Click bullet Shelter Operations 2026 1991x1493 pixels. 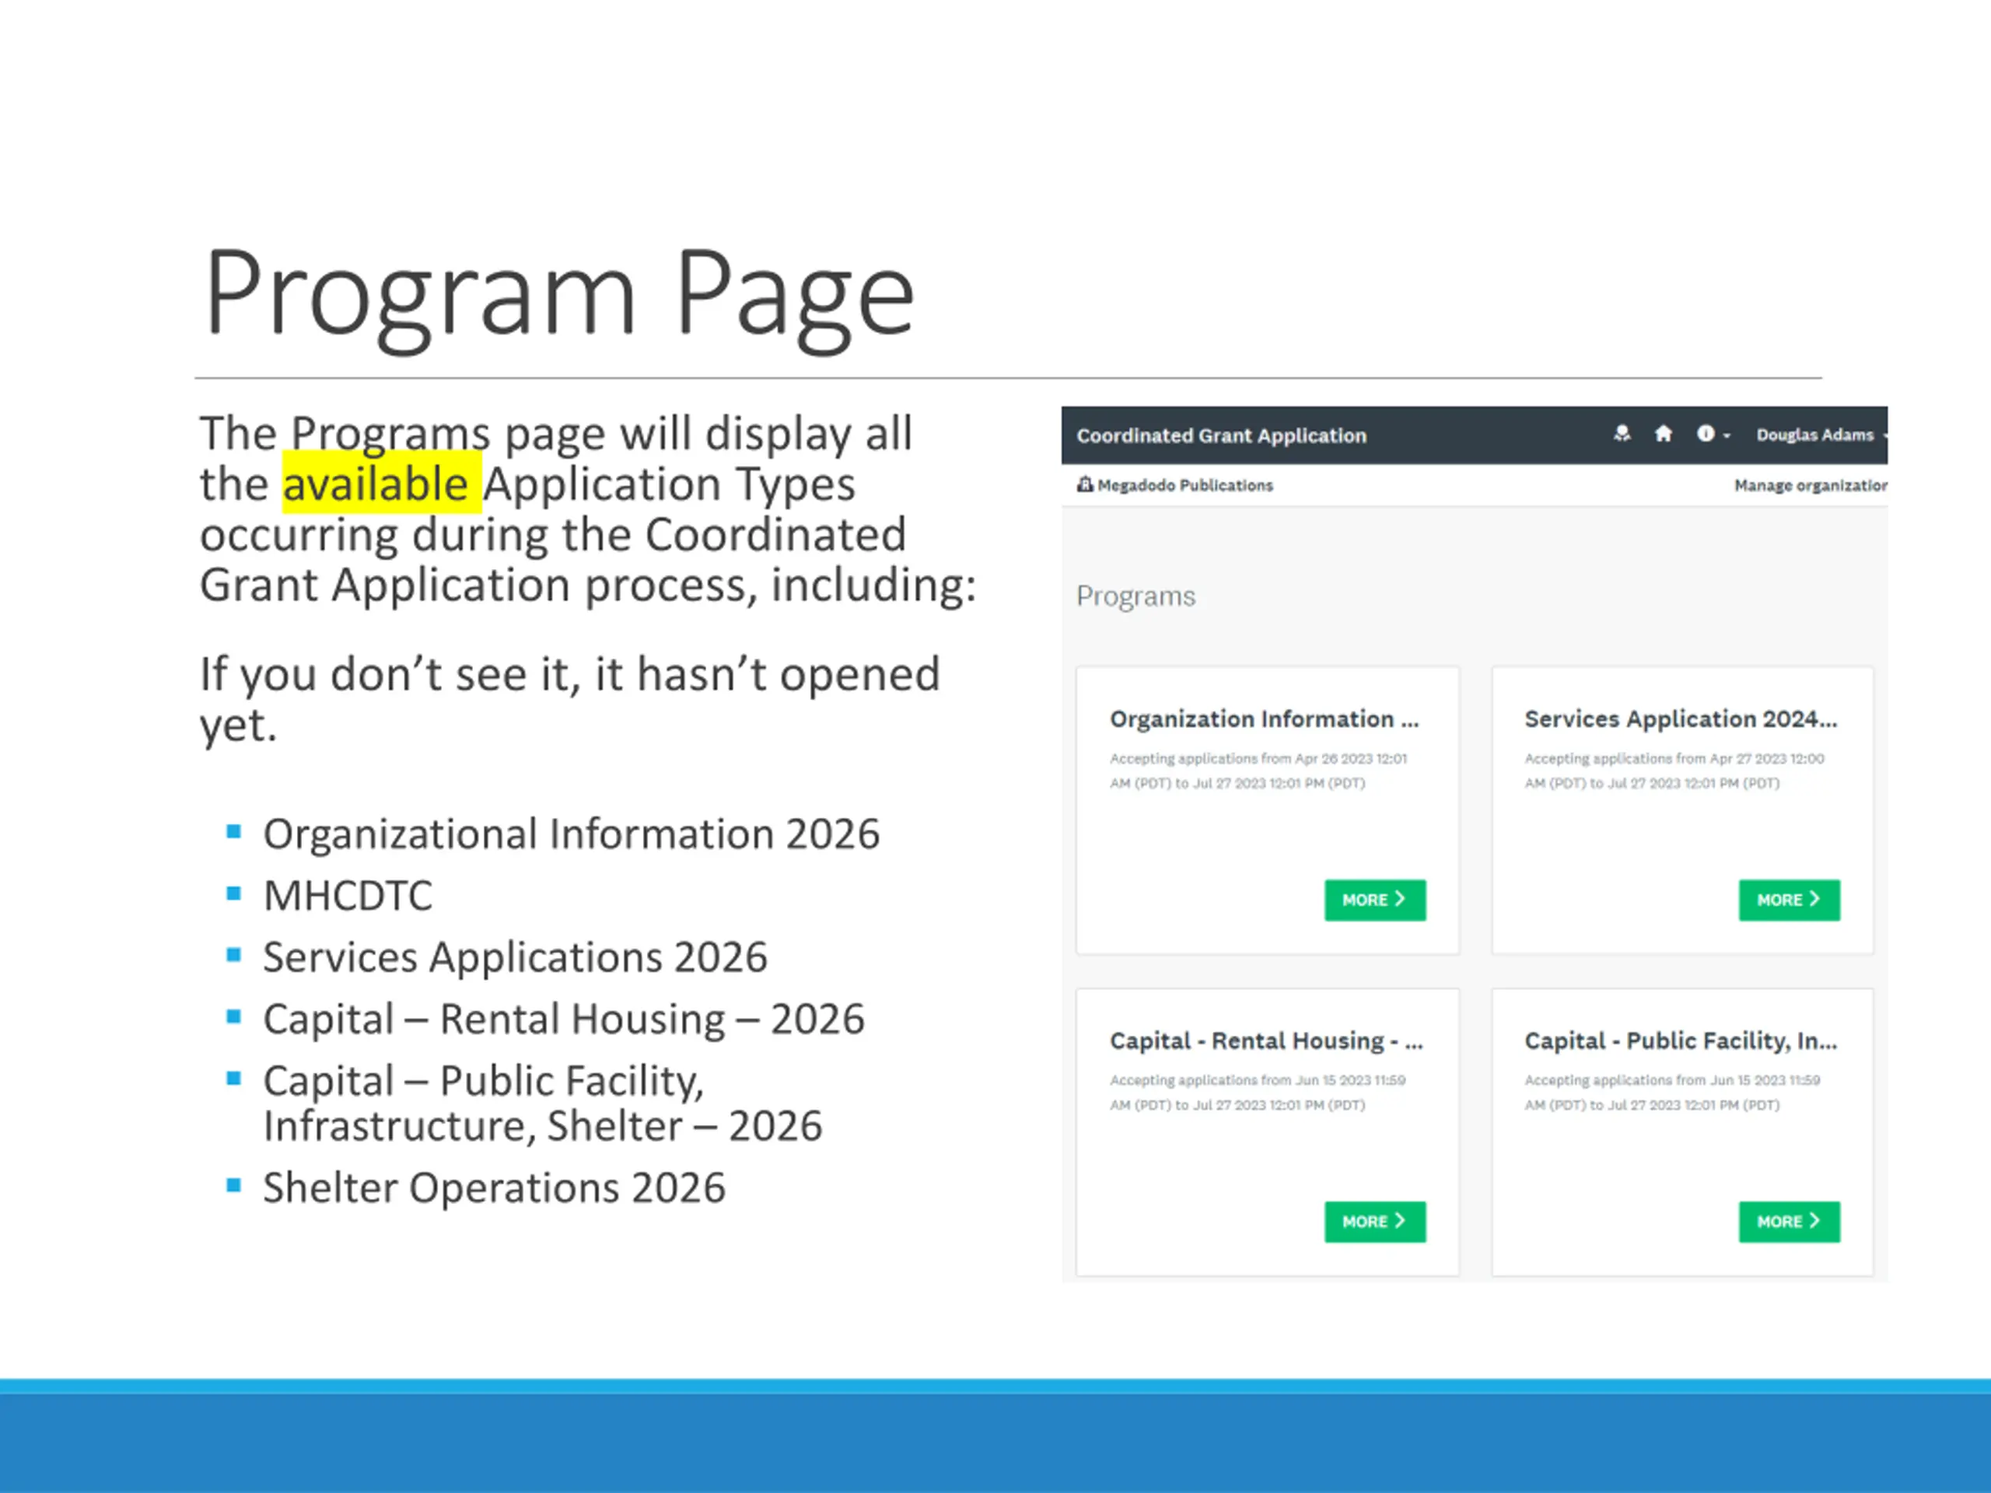click(494, 1188)
